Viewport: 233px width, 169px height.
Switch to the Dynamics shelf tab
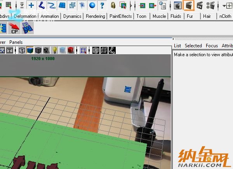tap(72, 16)
